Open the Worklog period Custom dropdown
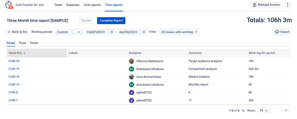Screen dimensions: 297x119 coord(69,32)
